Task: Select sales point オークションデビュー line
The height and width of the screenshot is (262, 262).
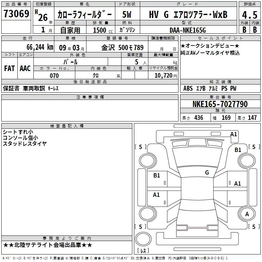Action: 210,46
